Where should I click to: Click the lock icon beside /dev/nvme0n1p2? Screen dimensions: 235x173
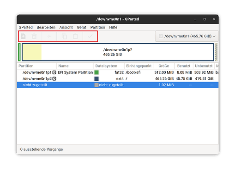[54, 79]
